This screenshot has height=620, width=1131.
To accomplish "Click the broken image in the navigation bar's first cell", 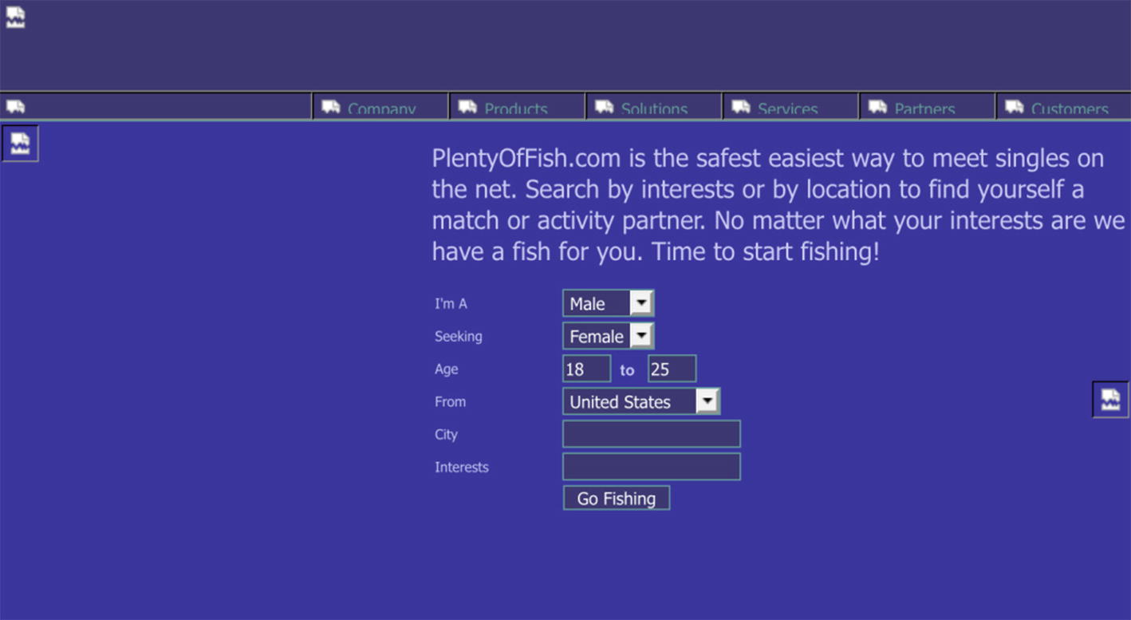I will (16, 106).
